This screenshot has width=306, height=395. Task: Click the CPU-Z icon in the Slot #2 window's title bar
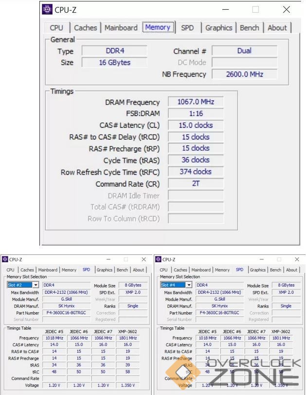(5, 259)
